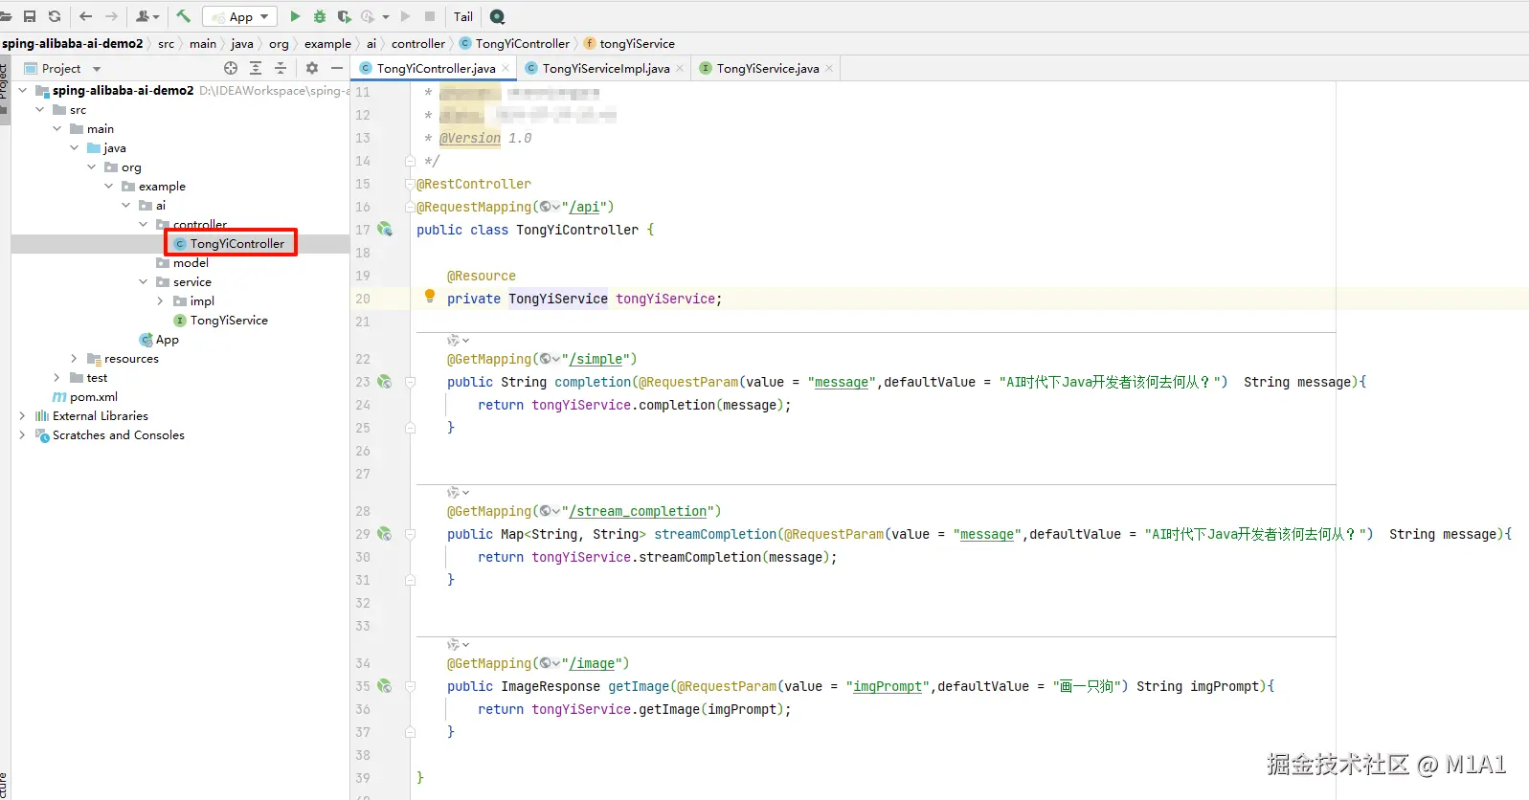Click the Collapse All icon in Project panel
Screen dimensions: 1529x800
281,68
